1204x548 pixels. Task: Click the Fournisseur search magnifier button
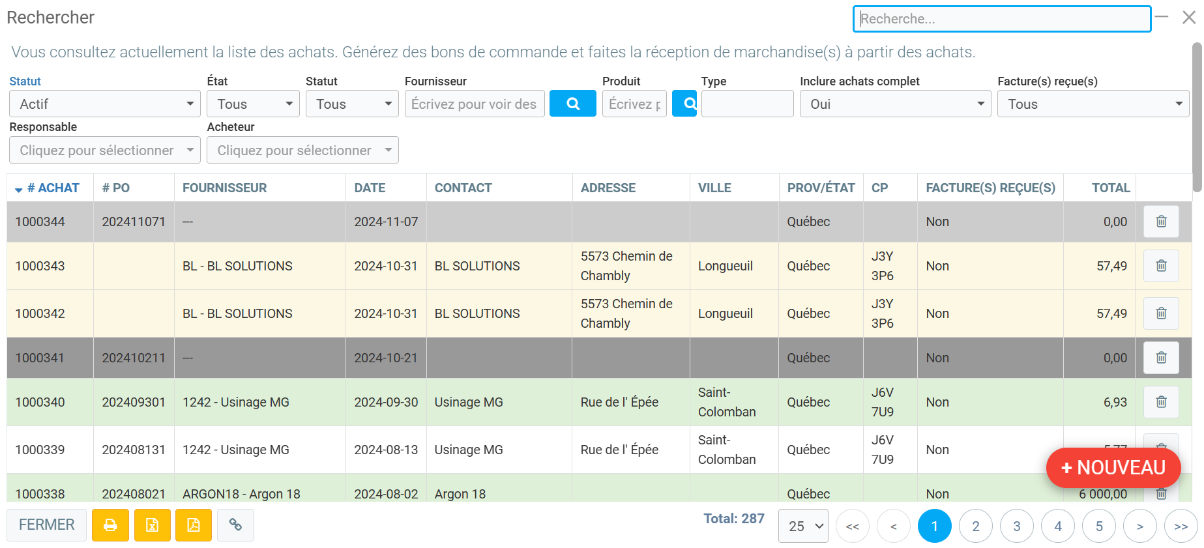click(572, 104)
